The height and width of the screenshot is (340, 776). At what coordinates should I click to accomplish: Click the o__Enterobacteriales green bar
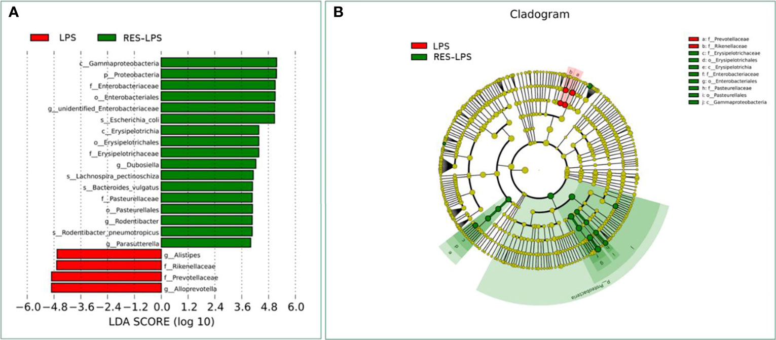click(x=218, y=96)
